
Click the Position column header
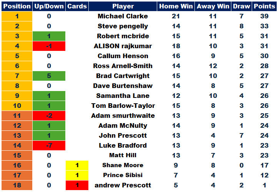pos(17,6)
